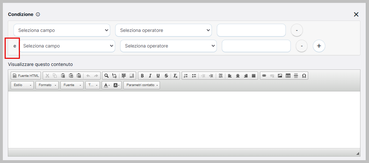
Task: Apply italic formatting
Action: [150, 76]
